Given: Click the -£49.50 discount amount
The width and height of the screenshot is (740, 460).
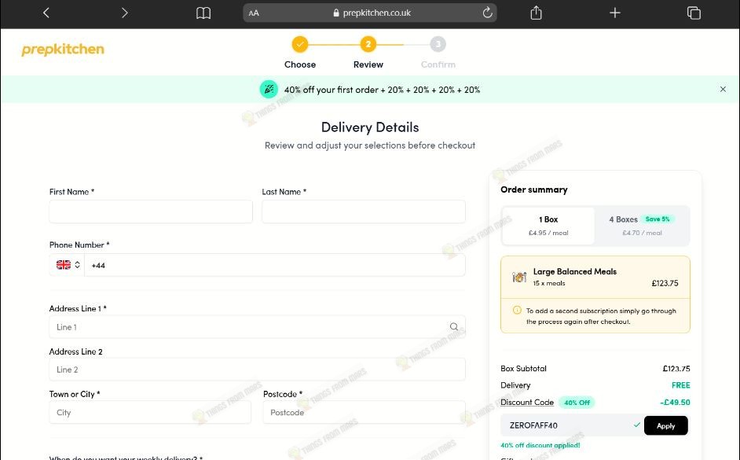Looking at the screenshot, I should (675, 403).
